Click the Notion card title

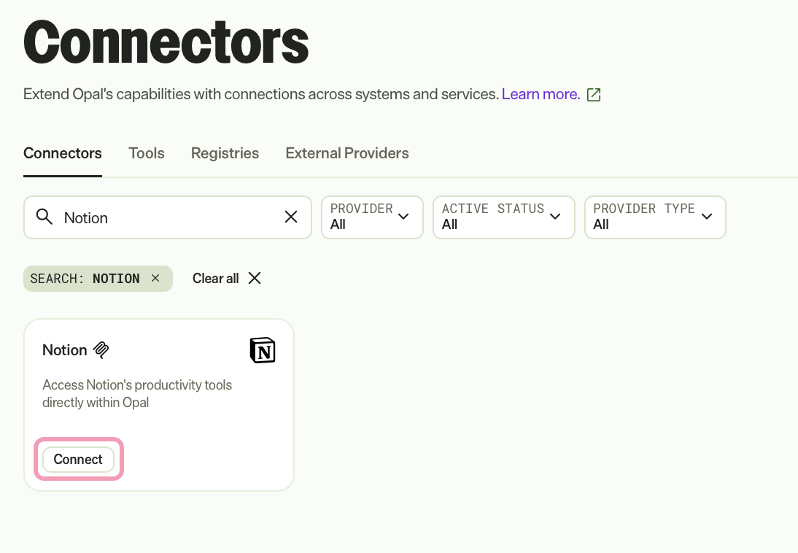tap(65, 350)
